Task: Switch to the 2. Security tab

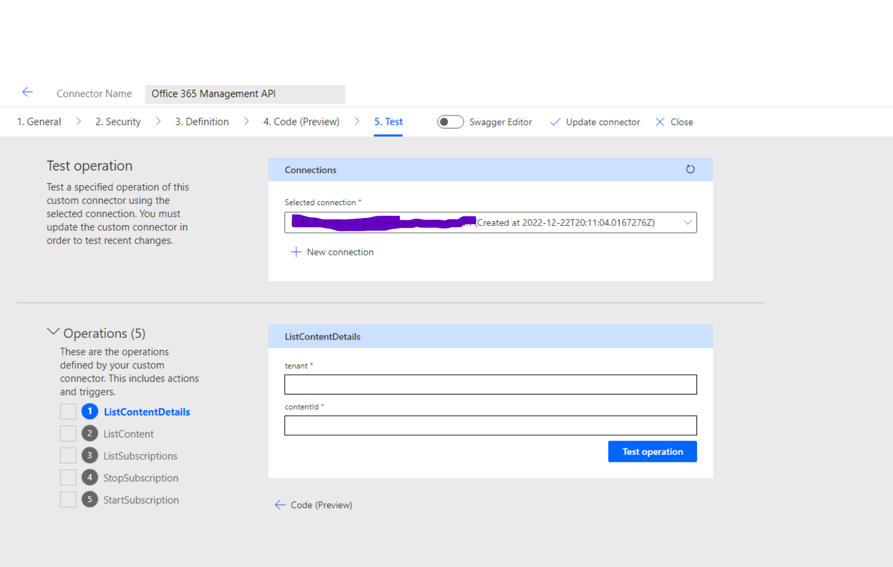Action: tap(118, 122)
